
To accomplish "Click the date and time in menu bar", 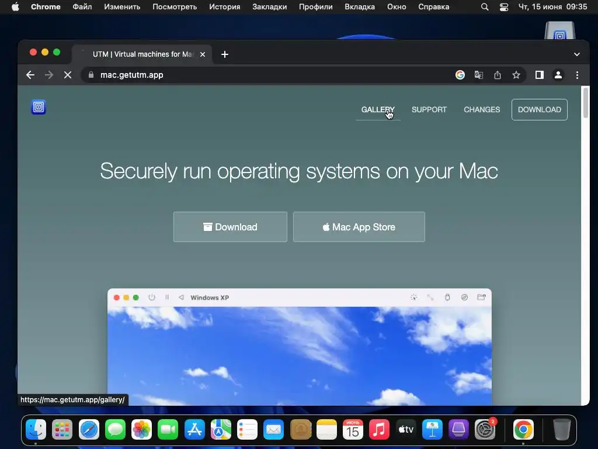I will click(552, 7).
